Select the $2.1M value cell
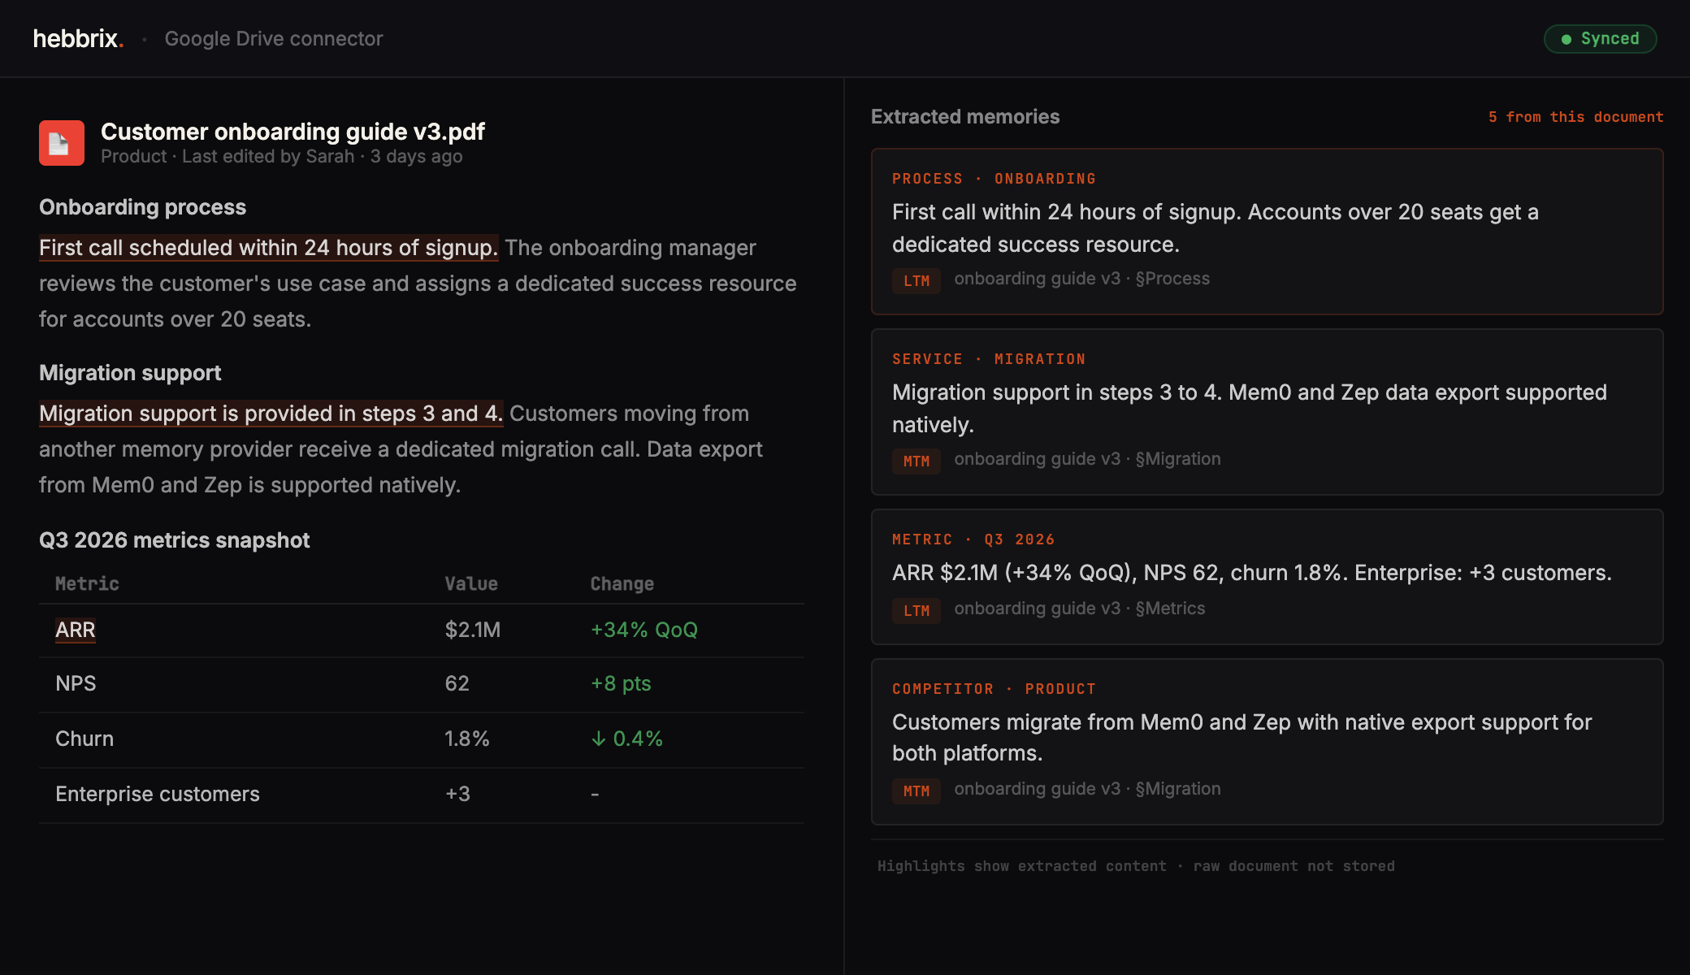Image resolution: width=1690 pixels, height=975 pixels. (472, 630)
